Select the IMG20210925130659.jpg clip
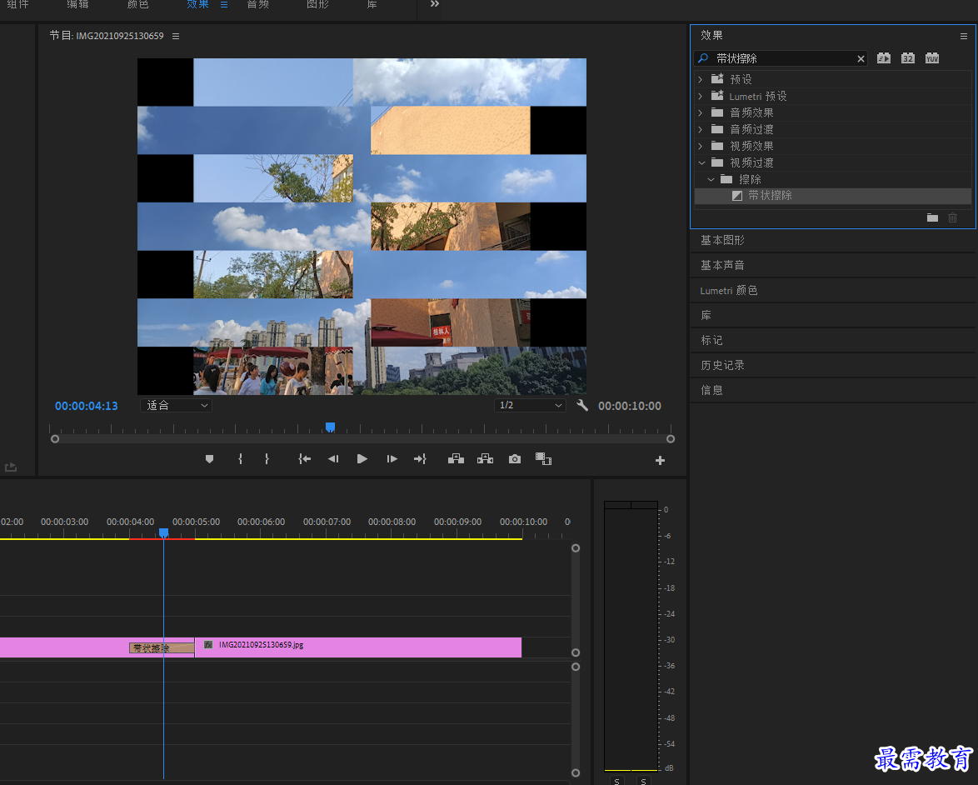The height and width of the screenshot is (785, 978). [x=358, y=647]
